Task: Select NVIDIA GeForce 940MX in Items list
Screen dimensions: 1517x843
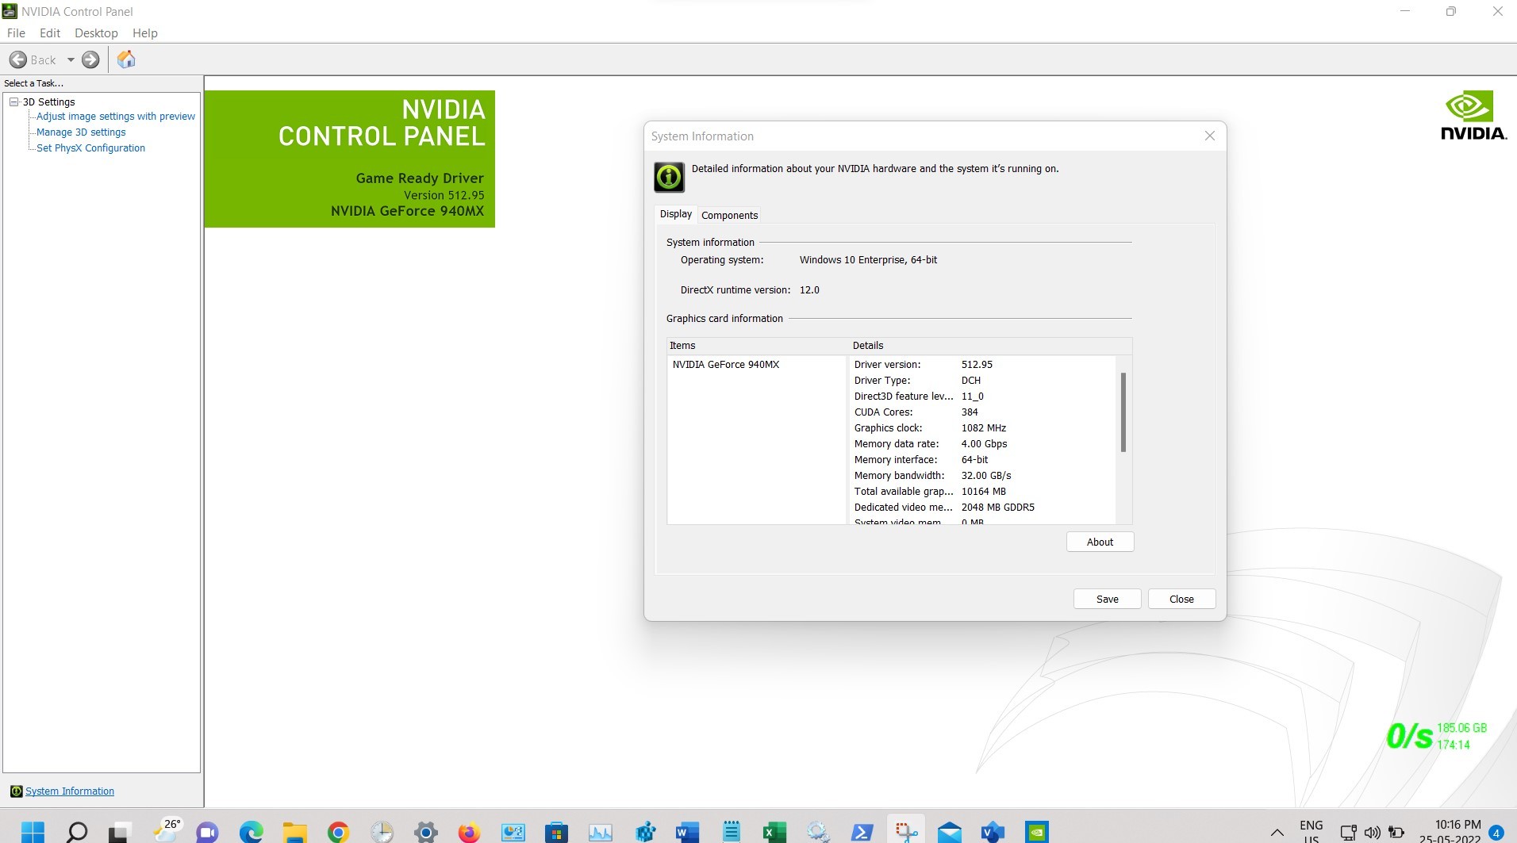Action: tap(726, 364)
